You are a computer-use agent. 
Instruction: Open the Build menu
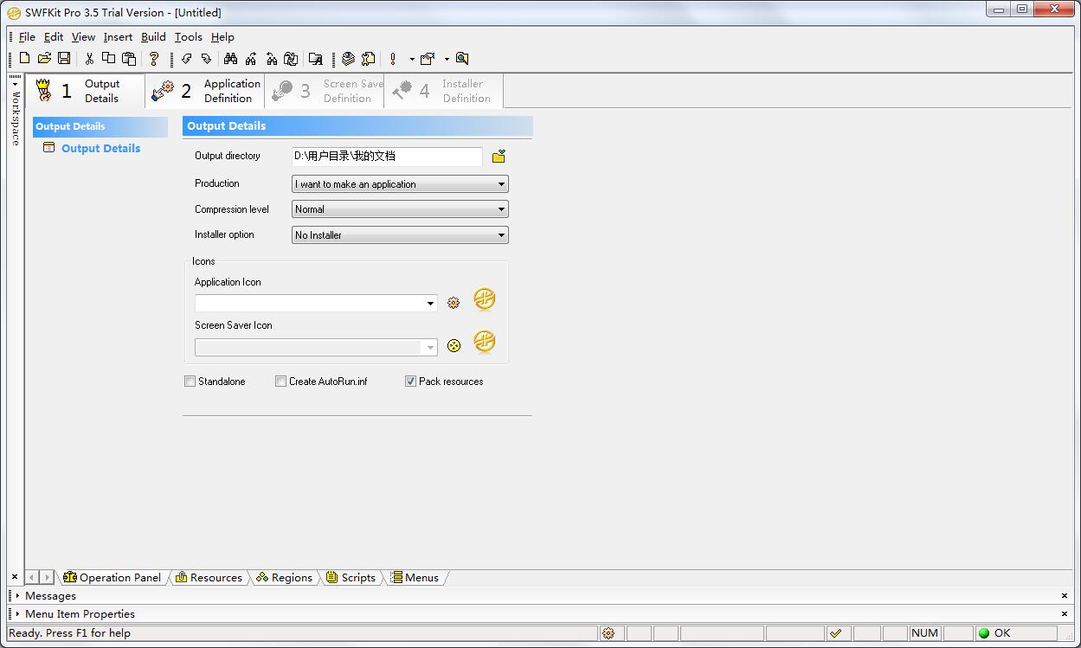tap(153, 37)
